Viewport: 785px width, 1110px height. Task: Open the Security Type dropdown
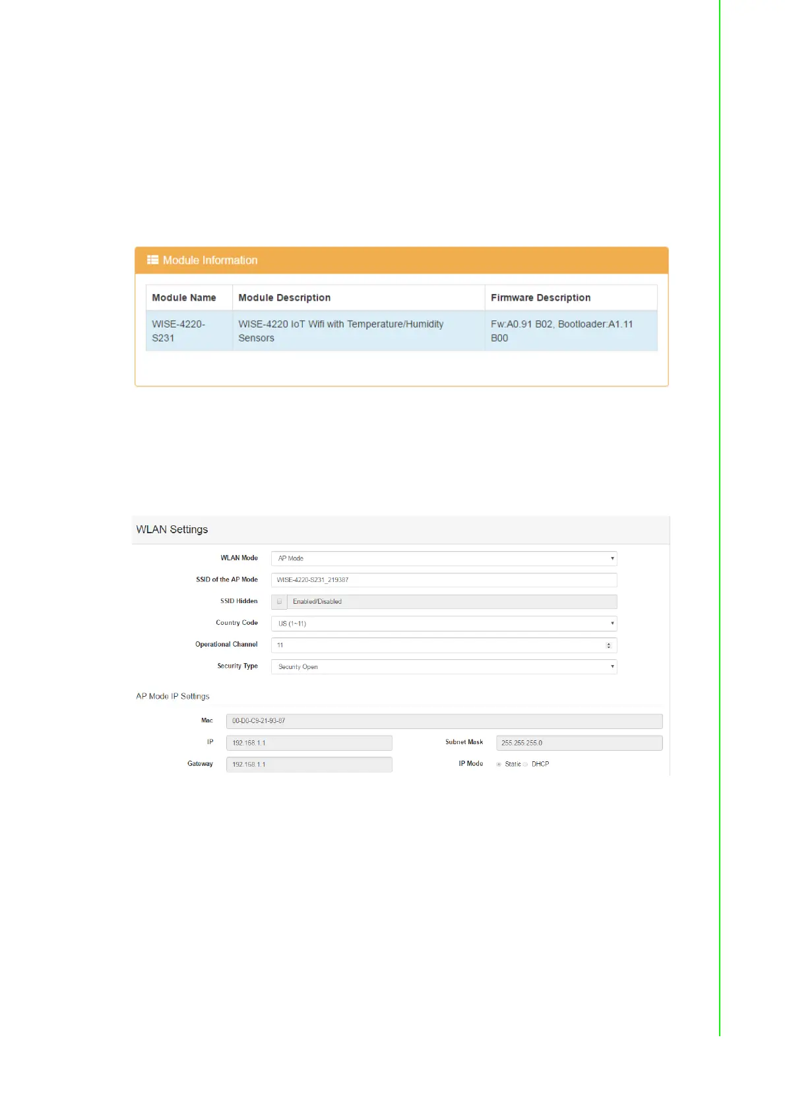443,667
